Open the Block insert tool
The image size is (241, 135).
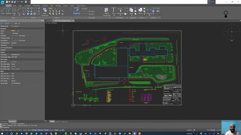140,11
